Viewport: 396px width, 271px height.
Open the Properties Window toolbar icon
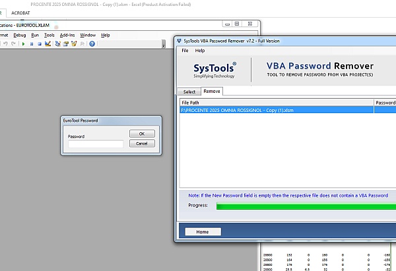(x=66, y=44)
